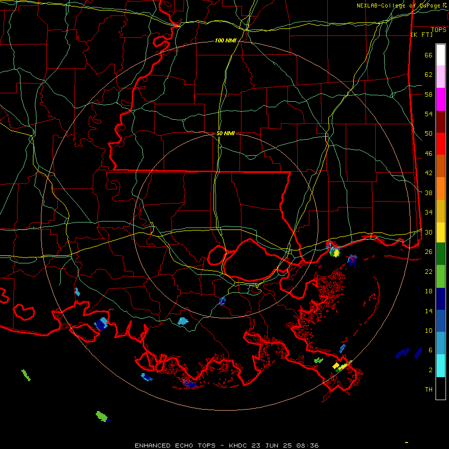Screen dimensions: 449x449
Task: Click the 22 legend value
Action: tap(429, 271)
